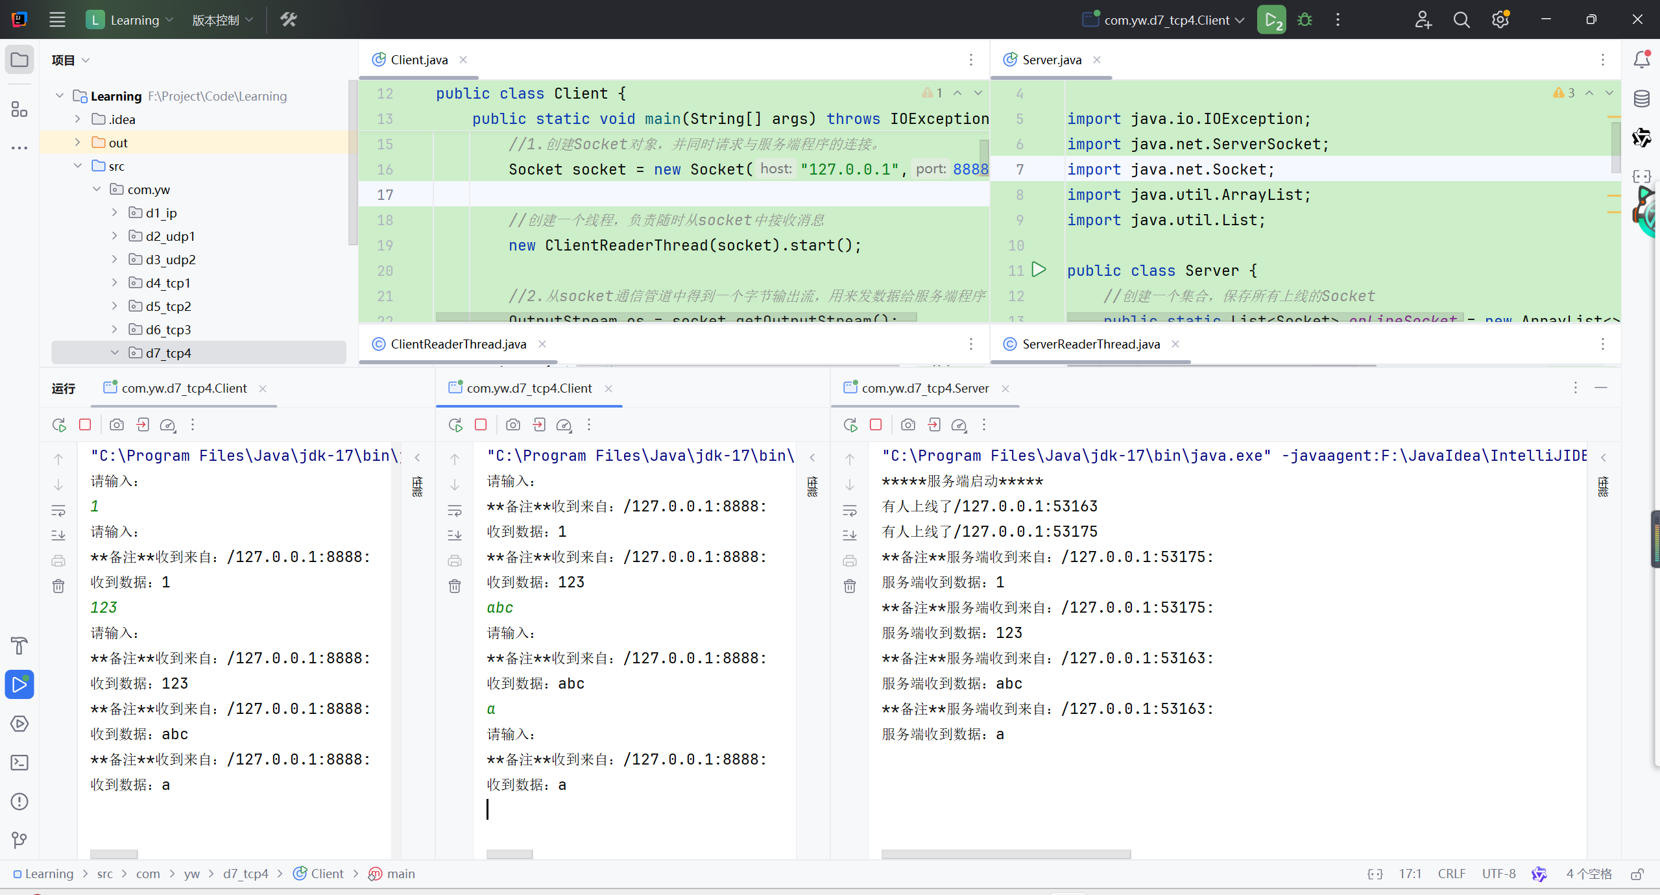Open the Git version control tool window
This screenshot has height=895, width=1660.
pos(19,840)
